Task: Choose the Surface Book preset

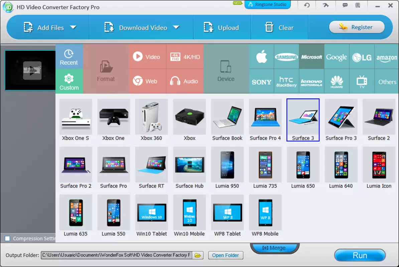Action: pyautogui.click(x=227, y=120)
